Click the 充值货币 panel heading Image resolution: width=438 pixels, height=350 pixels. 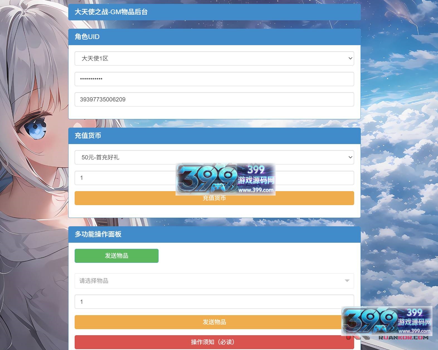tap(214, 136)
